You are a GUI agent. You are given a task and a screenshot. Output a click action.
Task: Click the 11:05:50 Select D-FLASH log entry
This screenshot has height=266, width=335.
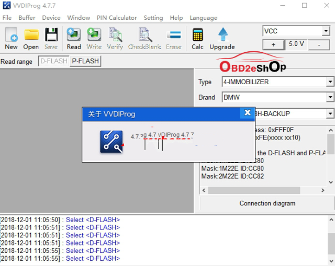click(60, 219)
